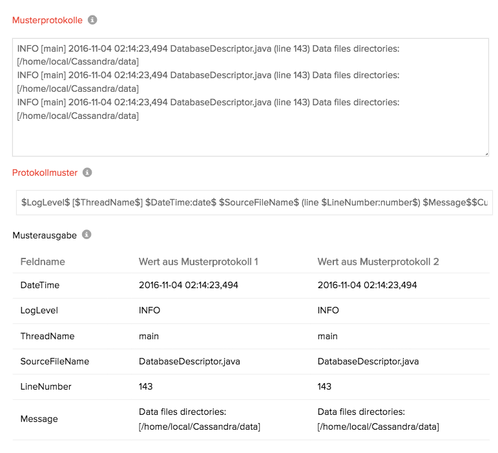Select the LineNumber field name
The height and width of the screenshot is (453, 498).
[x=46, y=386]
